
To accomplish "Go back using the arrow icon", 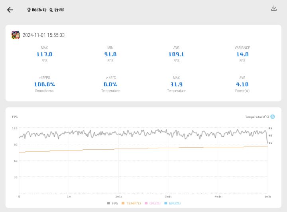I will pyautogui.click(x=10, y=10).
